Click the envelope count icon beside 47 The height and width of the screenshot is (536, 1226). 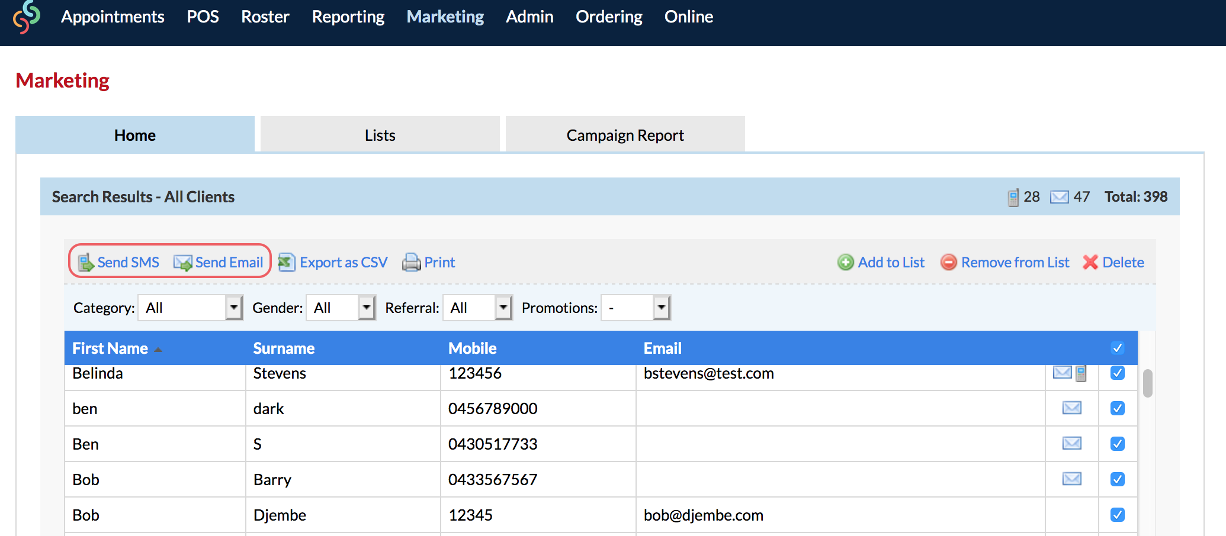[1060, 197]
